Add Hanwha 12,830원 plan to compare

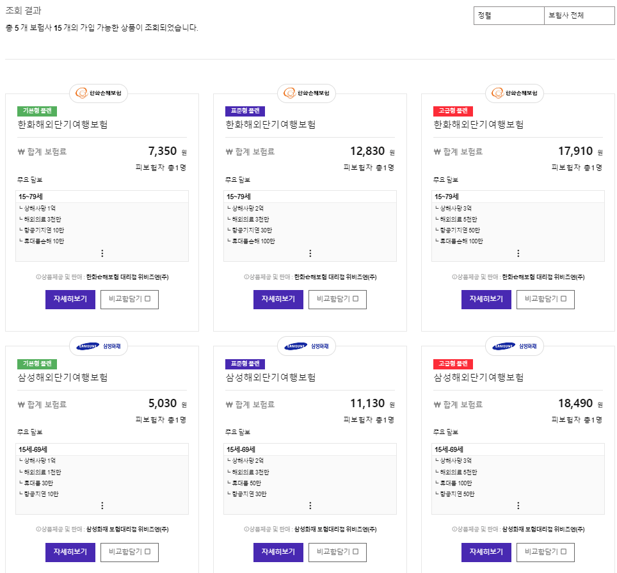(x=337, y=300)
